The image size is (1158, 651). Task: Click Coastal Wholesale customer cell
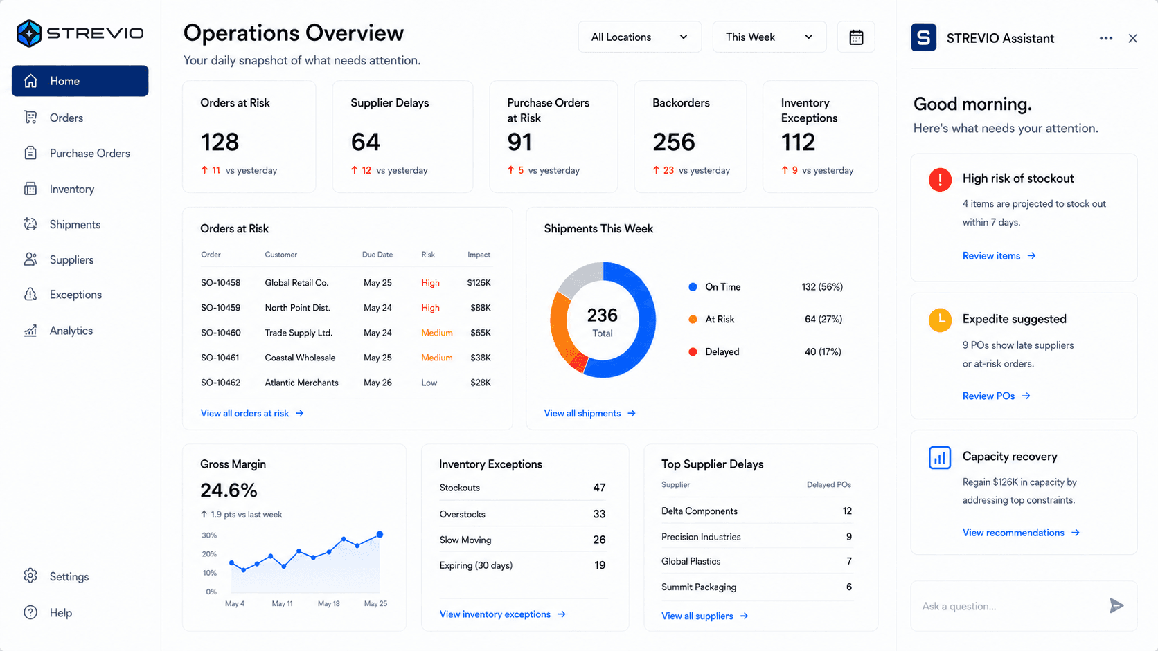point(300,358)
